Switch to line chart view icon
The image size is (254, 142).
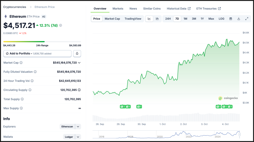coord(149,19)
